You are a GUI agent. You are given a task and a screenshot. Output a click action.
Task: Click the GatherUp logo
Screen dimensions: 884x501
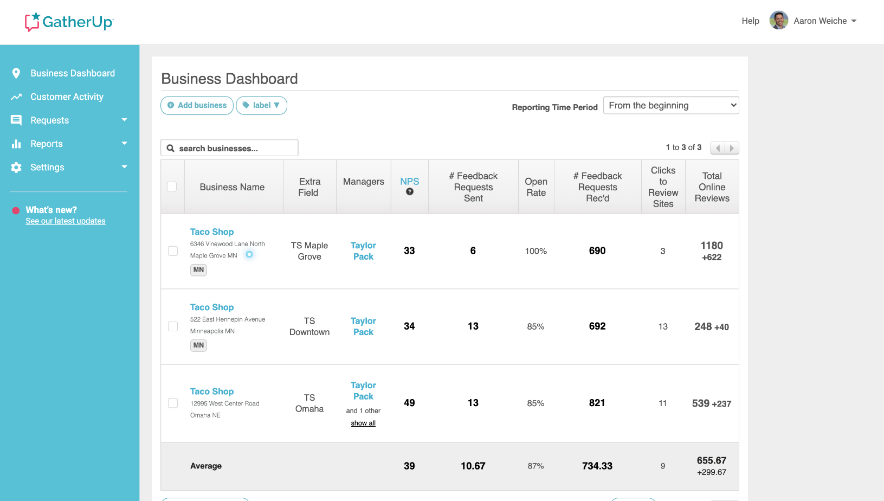(x=69, y=22)
